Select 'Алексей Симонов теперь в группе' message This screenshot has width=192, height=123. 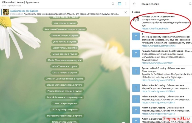pos(65,79)
